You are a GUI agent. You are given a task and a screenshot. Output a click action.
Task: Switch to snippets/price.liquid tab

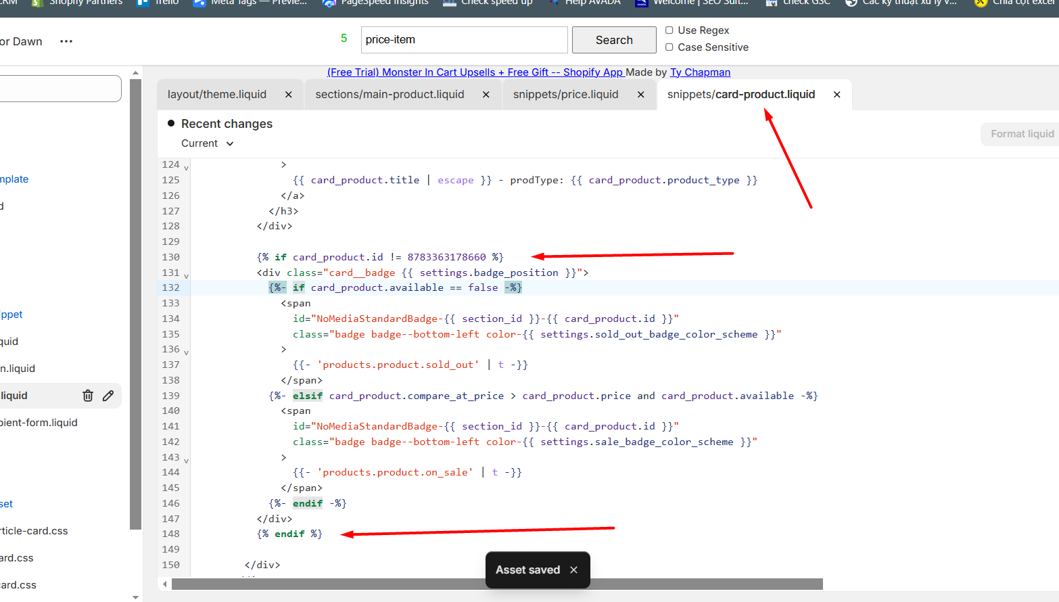(566, 95)
